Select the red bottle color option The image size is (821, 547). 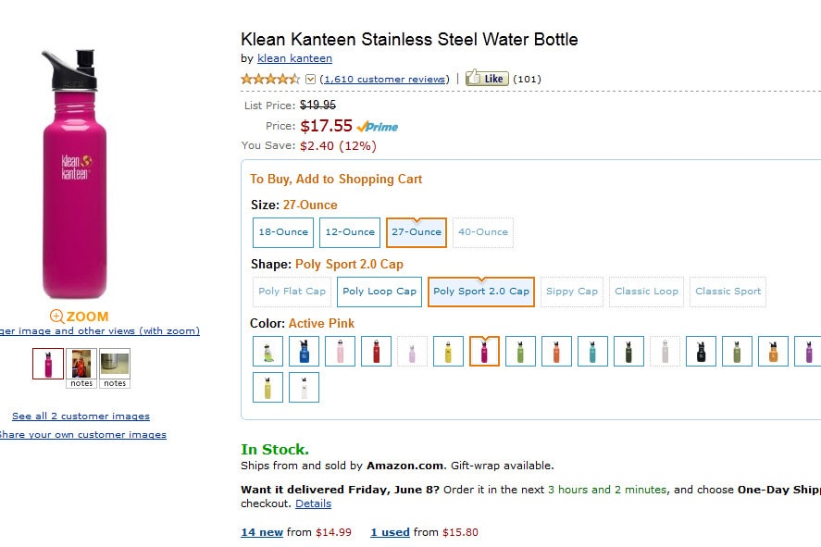(376, 351)
